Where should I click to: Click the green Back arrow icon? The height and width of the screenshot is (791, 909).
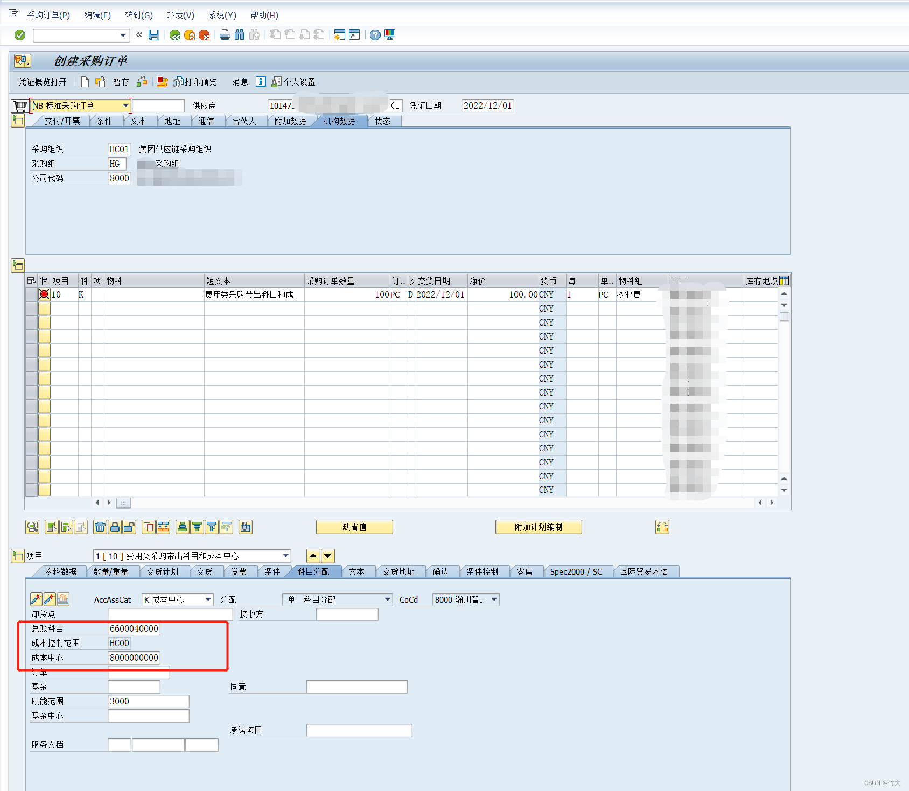(x=175, y=35)
